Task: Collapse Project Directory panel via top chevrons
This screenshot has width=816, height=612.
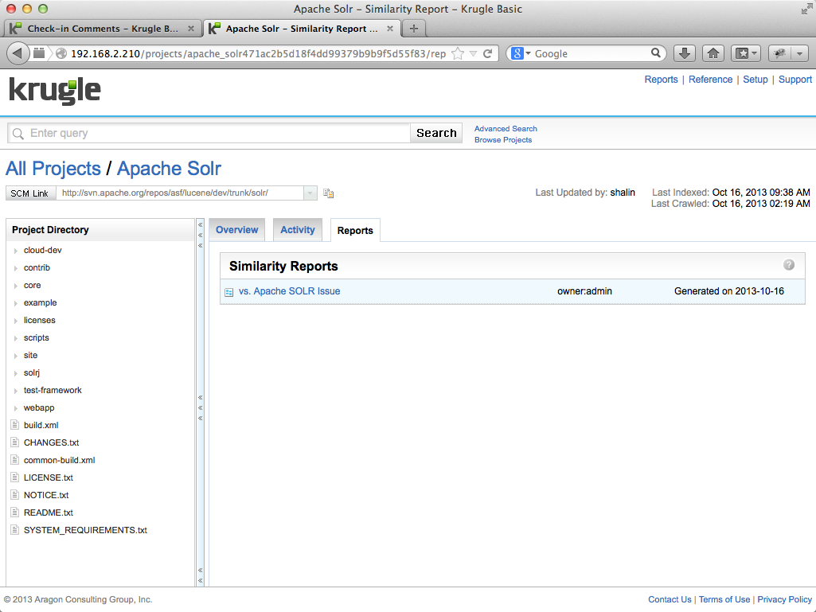Action: 200,236
